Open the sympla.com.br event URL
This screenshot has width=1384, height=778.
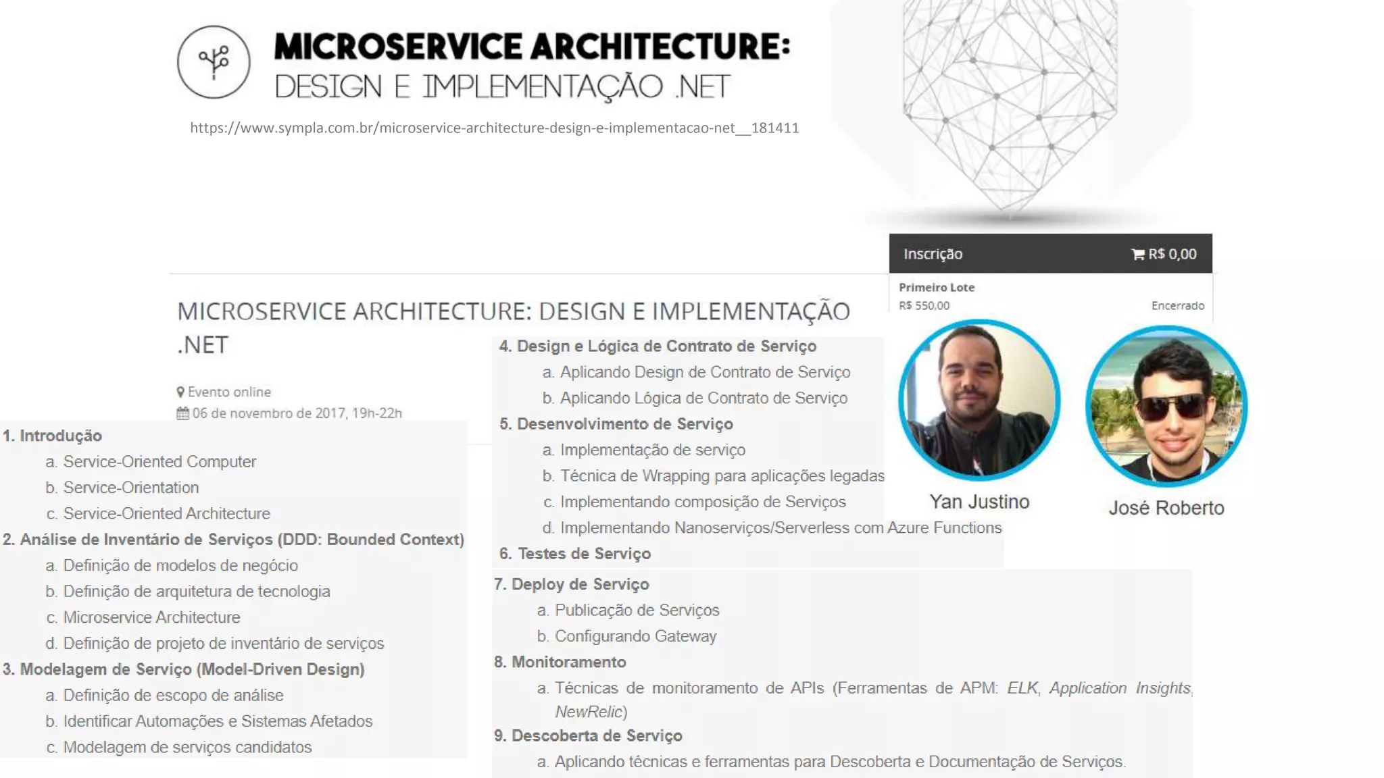pos(494,128)
